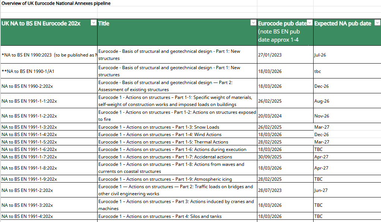Select the 'Aug-26' expected date cell
The height and width of the screenshot is (222, 381).
347,101
